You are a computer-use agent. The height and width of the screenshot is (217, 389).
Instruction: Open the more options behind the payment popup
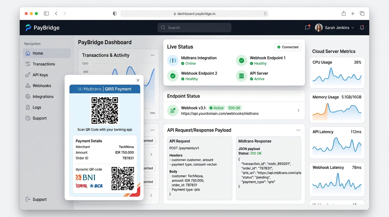[153, 130]
